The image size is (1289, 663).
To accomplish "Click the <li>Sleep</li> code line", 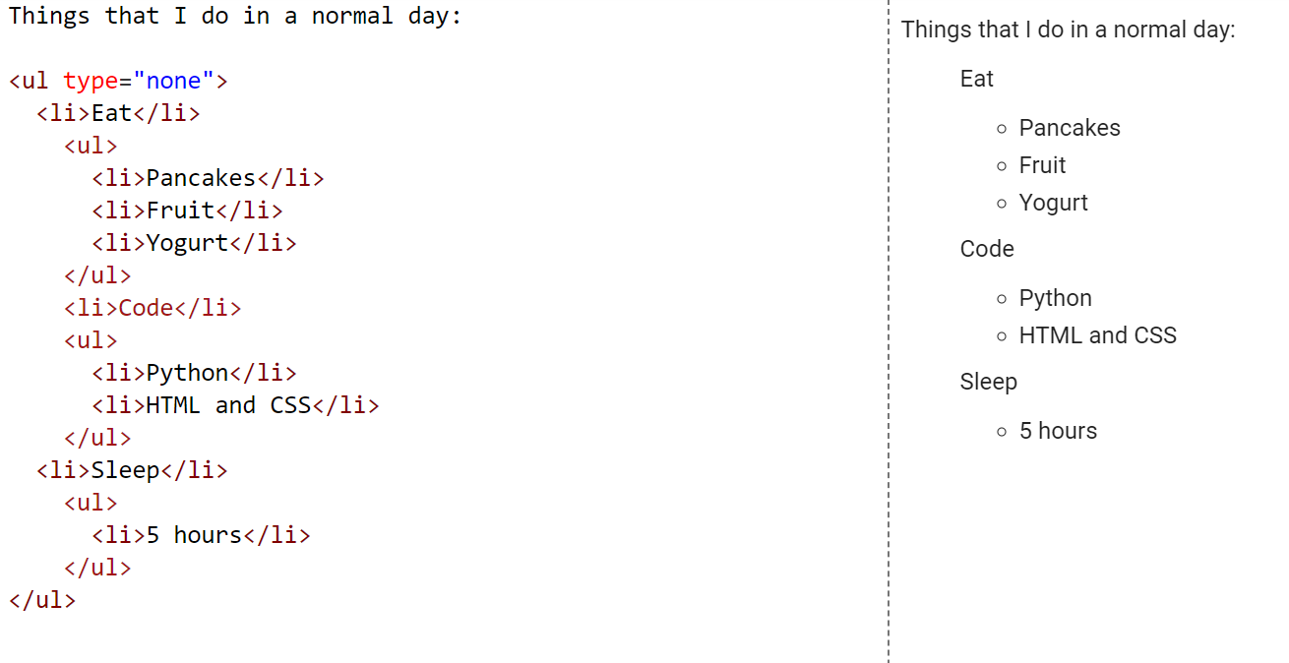I will [x=132, y=471].
